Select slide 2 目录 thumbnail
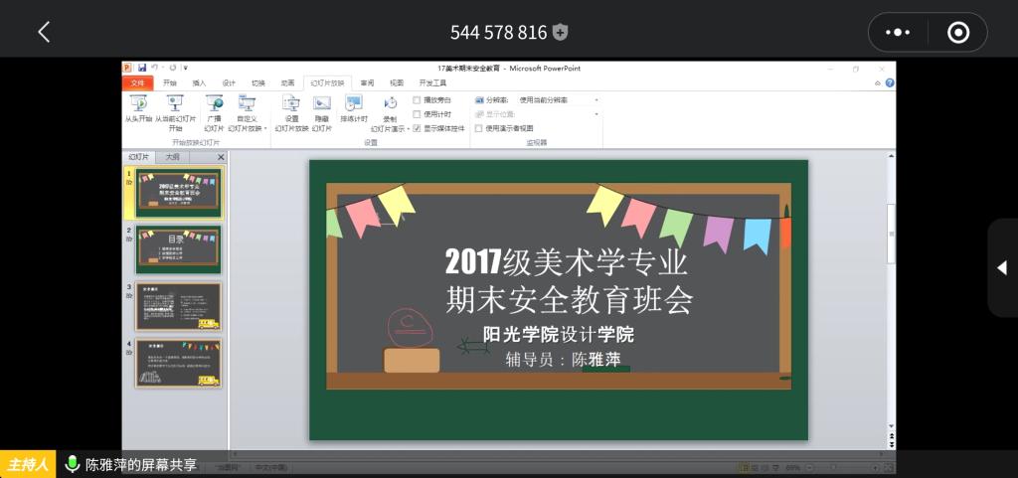 pyautogui.click(x=178, y=248)
